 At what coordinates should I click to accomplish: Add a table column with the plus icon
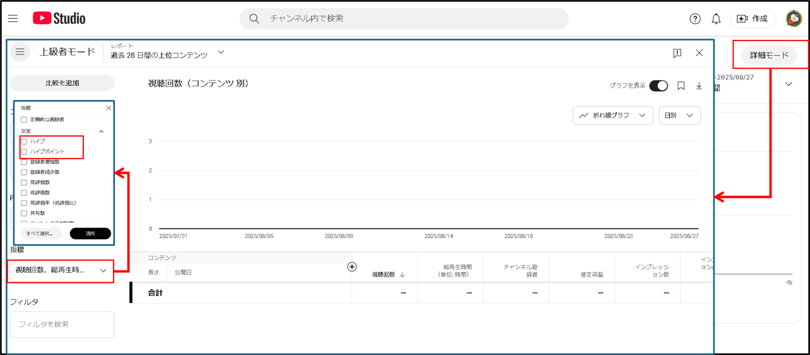351,267
